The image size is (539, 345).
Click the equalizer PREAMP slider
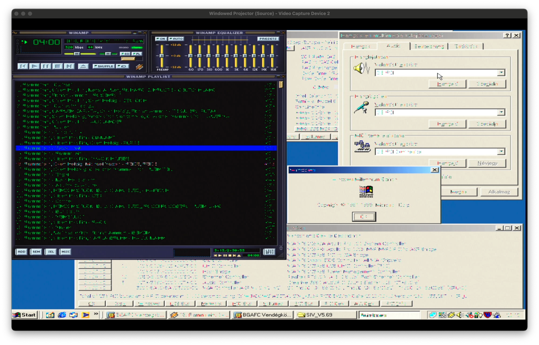[x=162, y=56]
